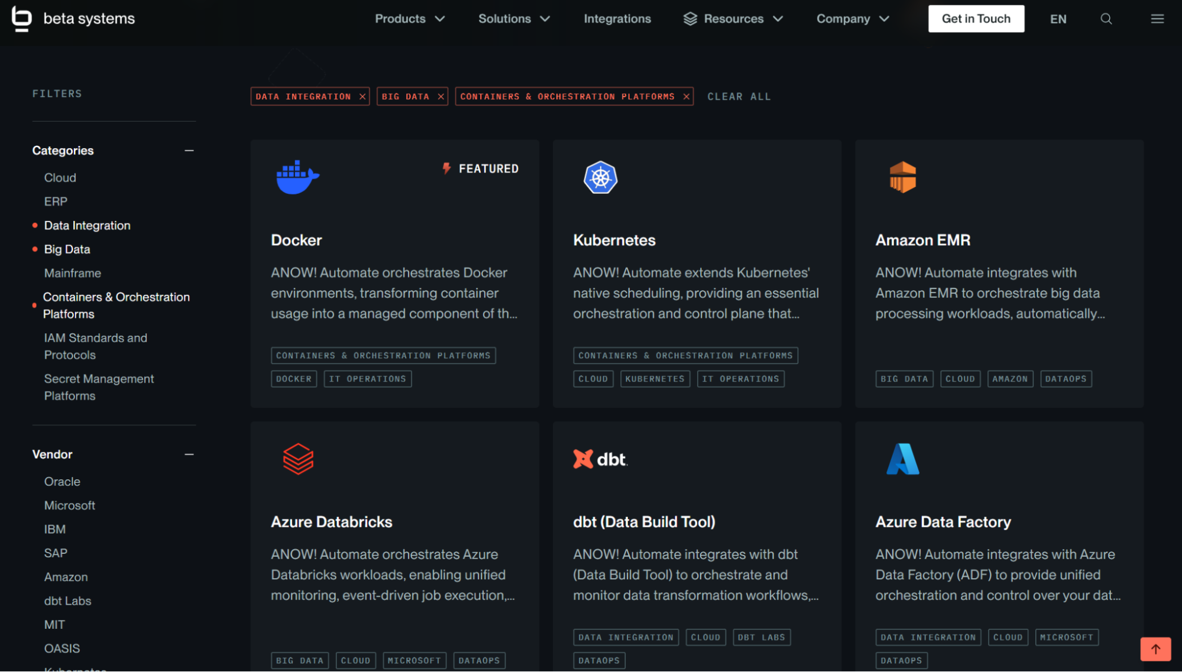Open the Amazon EMR integration title
Image resolution: width=1182 pixels, height=672 pixels.
pyautogui.click(x=922, y=240)
